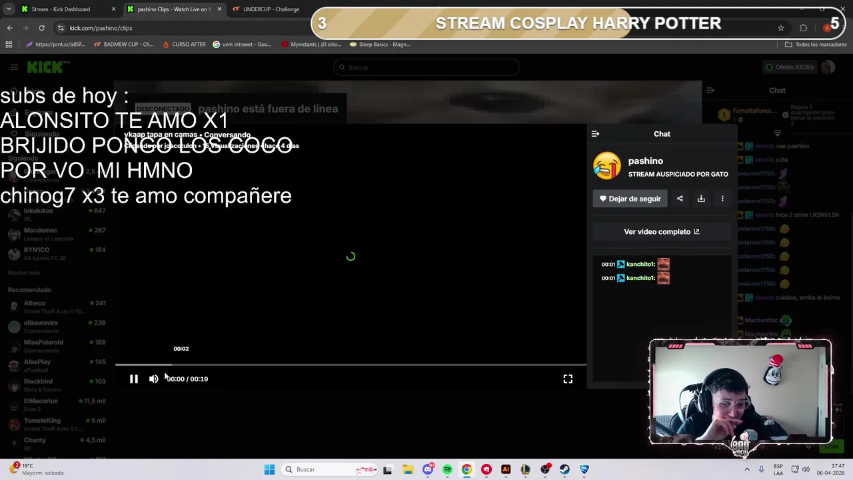Click the taskbar Buscar search box
Screen dimensions: 853x480
330,469
